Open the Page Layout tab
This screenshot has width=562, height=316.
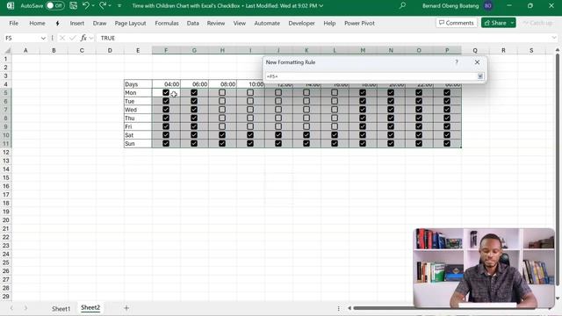(130, 23)
